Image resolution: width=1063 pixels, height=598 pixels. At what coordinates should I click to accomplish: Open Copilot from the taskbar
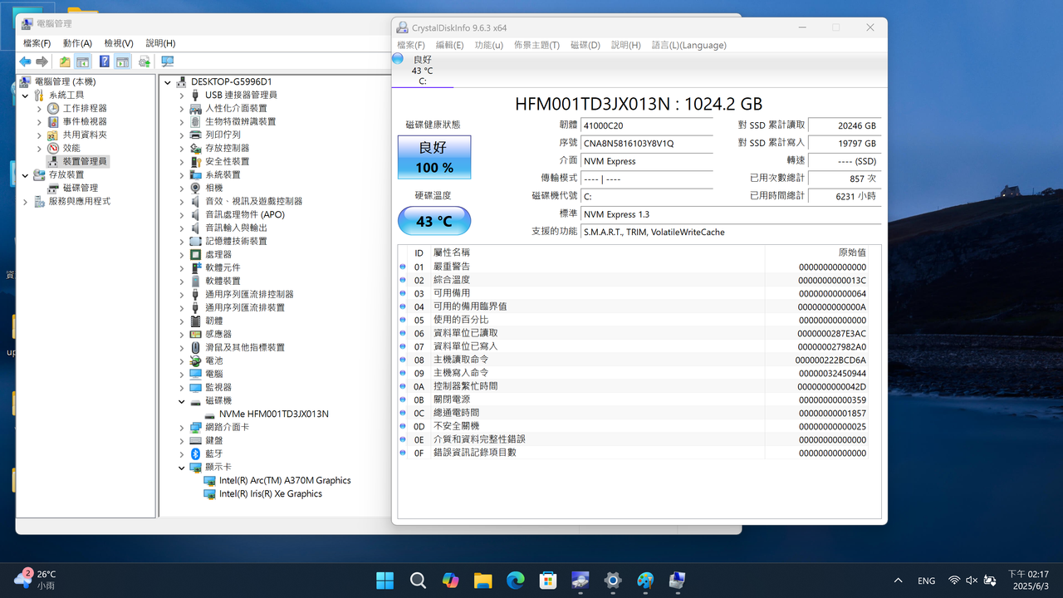450,580
